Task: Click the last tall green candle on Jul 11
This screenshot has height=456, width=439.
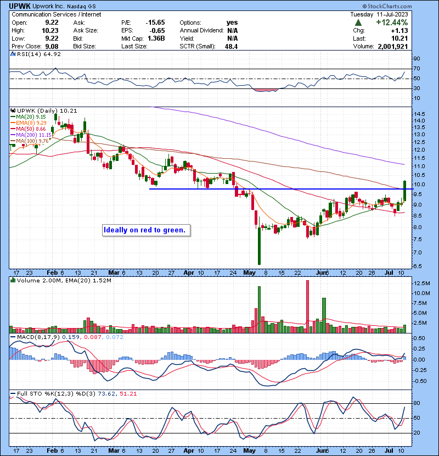Action: (x=404, y=191)
